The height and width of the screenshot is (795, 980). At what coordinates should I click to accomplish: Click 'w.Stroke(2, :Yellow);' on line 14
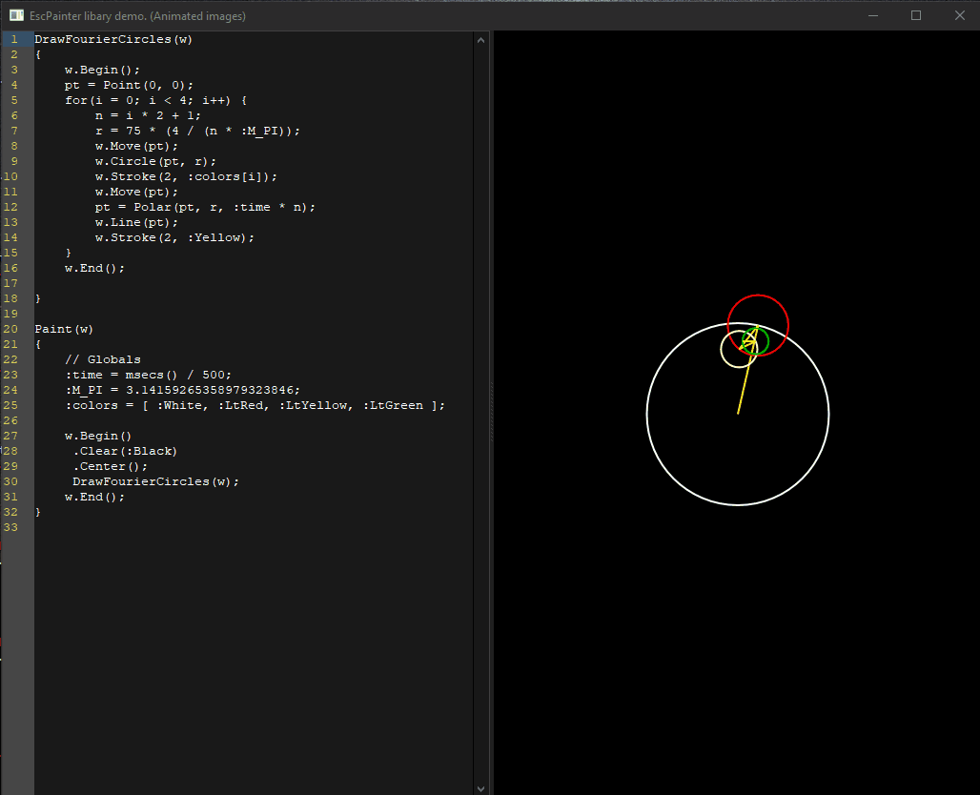(174, 237)
